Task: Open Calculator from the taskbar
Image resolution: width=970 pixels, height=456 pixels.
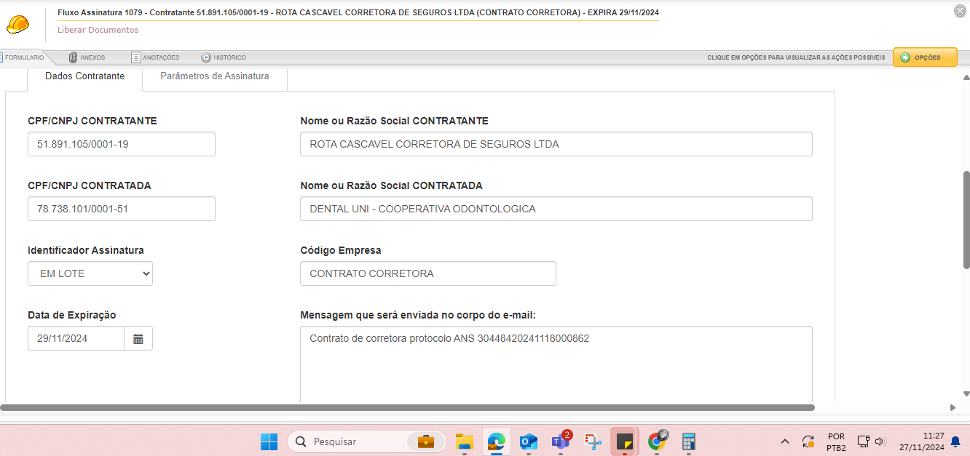Action: [689, 441]
